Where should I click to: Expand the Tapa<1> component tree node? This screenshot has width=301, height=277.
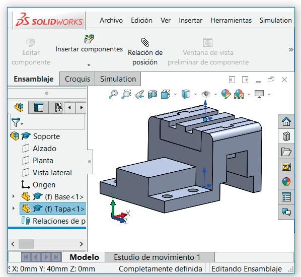pos(14,209)
